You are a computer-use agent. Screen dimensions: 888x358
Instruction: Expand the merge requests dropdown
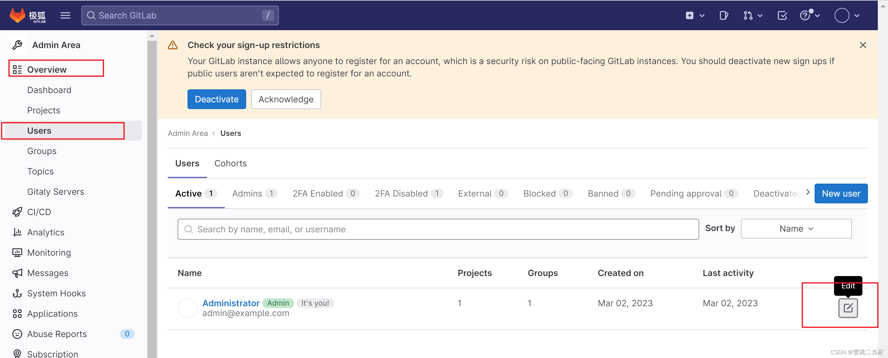(x=753, y=15)
